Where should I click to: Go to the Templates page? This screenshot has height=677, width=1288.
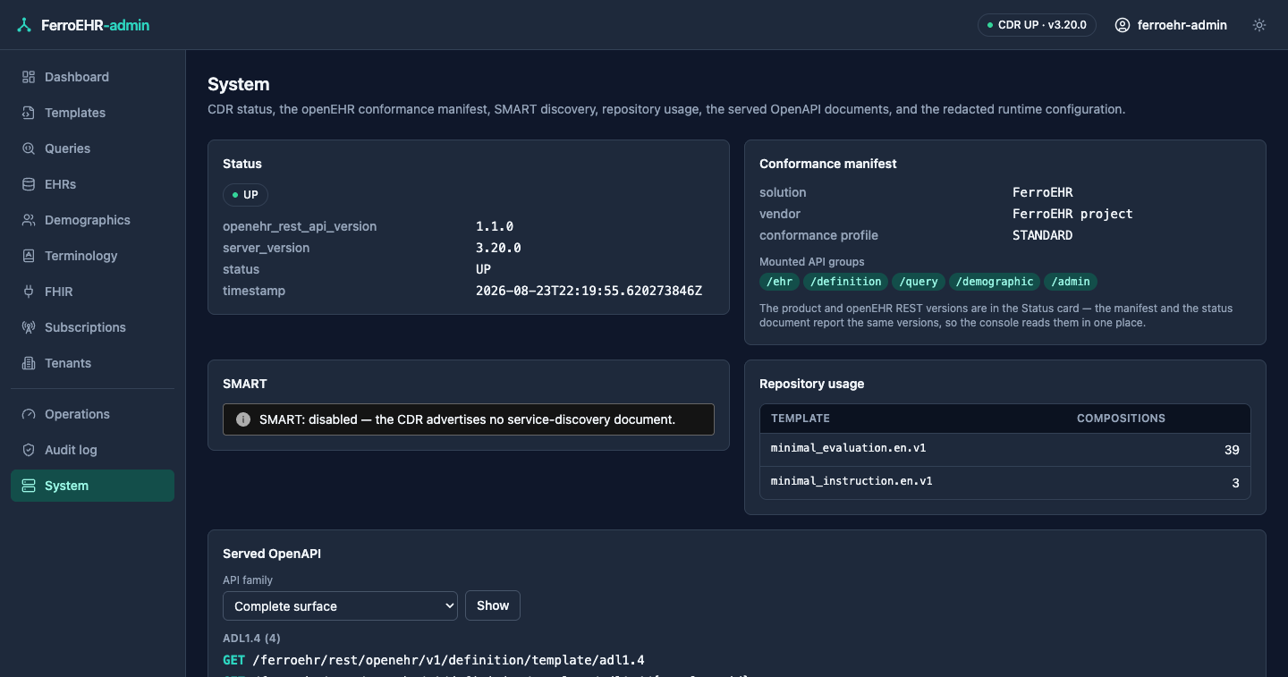(x=92, y=113)
